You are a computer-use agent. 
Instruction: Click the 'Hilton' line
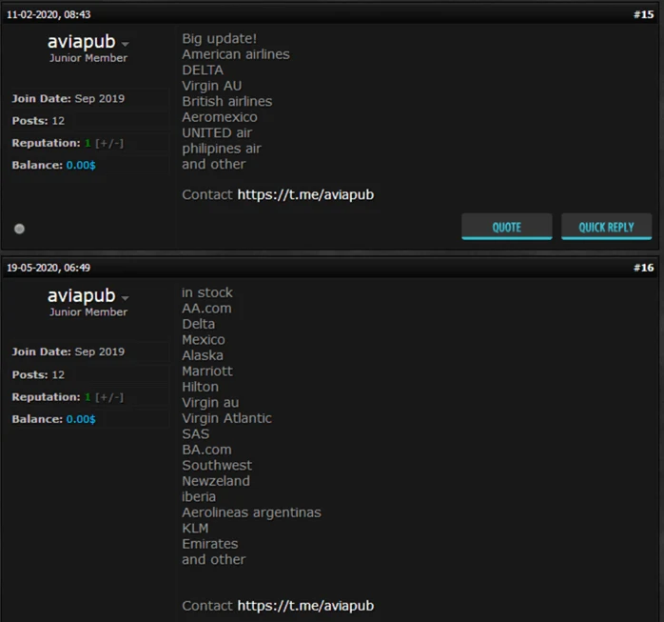[201, 387]
